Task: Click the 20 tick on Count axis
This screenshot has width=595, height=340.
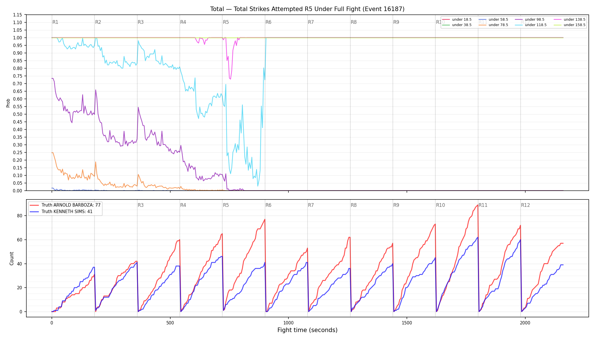Action: [x=20, y=288]
